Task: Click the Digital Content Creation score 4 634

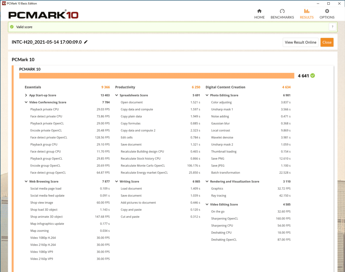Action: [286, 87]
